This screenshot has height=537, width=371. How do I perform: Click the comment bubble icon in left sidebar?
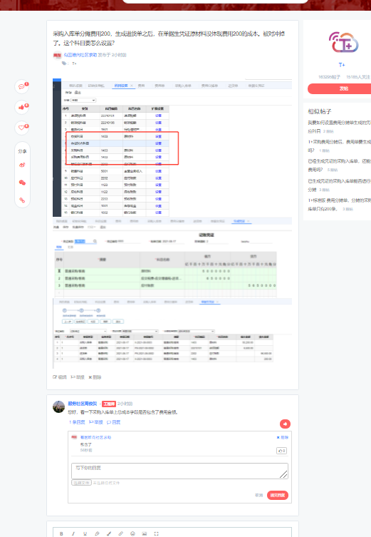22,86
